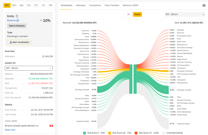The image size is (208, 135).
Task: Click the bookmark icon next to Entity
Action: [17, 16]
